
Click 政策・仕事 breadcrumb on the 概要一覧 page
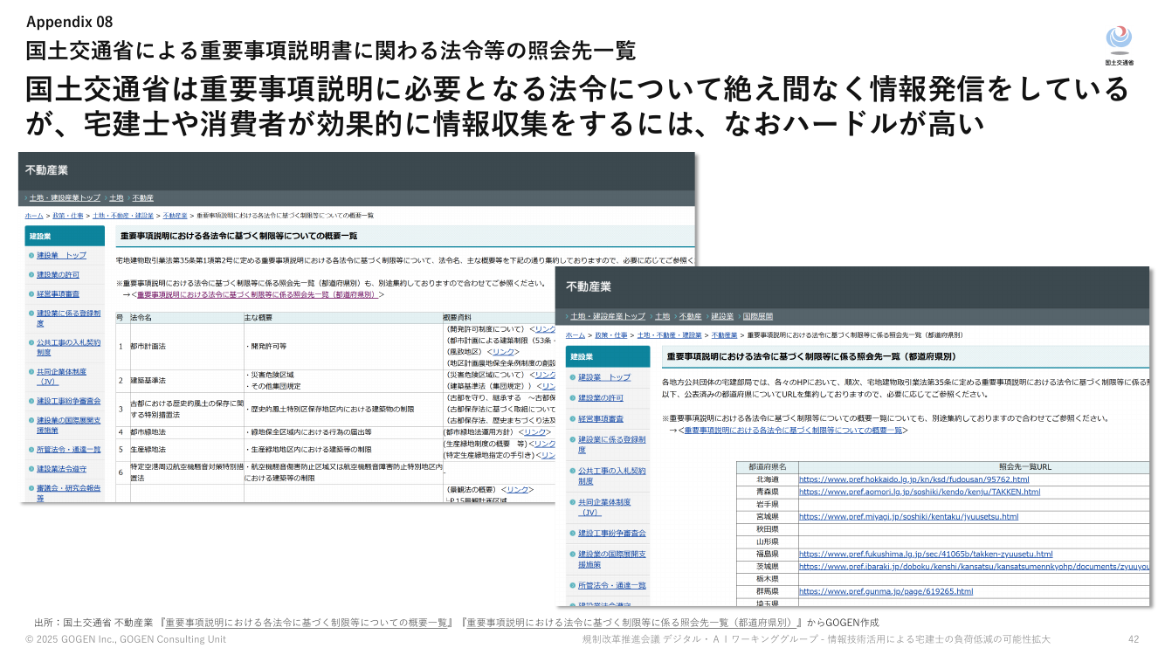pos(68,215)
